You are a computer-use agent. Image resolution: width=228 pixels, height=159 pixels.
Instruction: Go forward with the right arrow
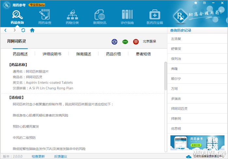point(15,30)
